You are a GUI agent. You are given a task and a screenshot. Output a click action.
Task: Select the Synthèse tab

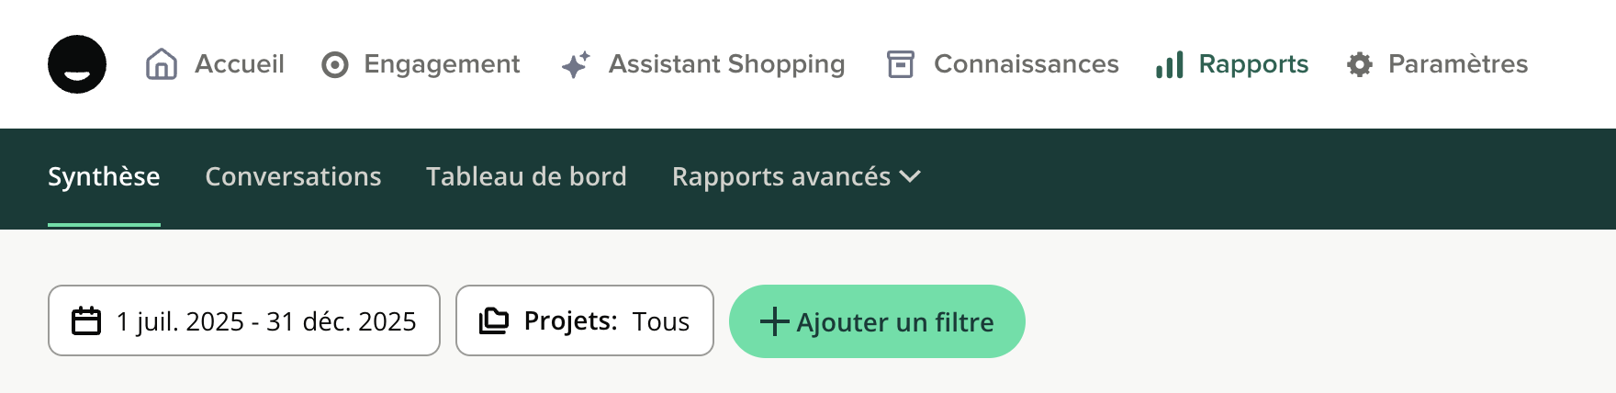104,176
